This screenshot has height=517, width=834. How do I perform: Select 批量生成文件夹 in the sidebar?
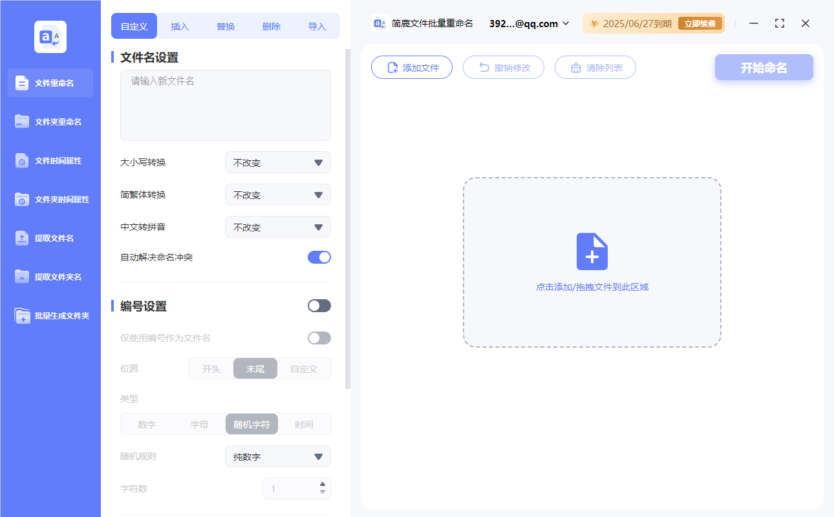pos(50,315)
